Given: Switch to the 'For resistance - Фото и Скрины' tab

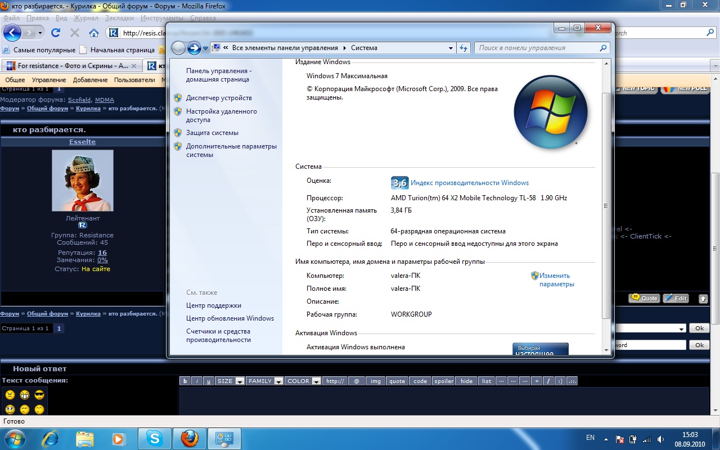Looking at the screenshot, I should [71, 66].
